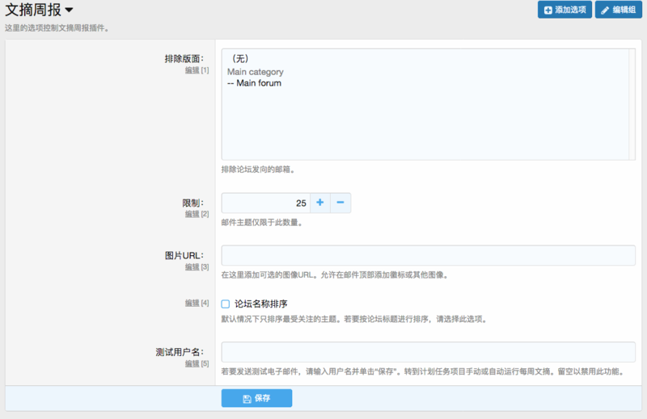The width and height of the screenshot is (647, 419).
Task: Select Main category in the 排除版面 list
Action: click(255, 72)
